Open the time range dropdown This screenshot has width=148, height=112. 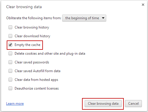84,18
